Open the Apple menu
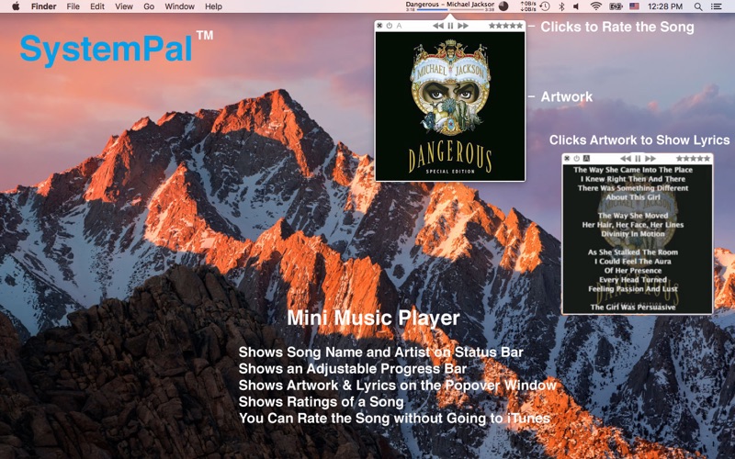The width and height of the screenshot is (735, 459). (x=16, y=6)
